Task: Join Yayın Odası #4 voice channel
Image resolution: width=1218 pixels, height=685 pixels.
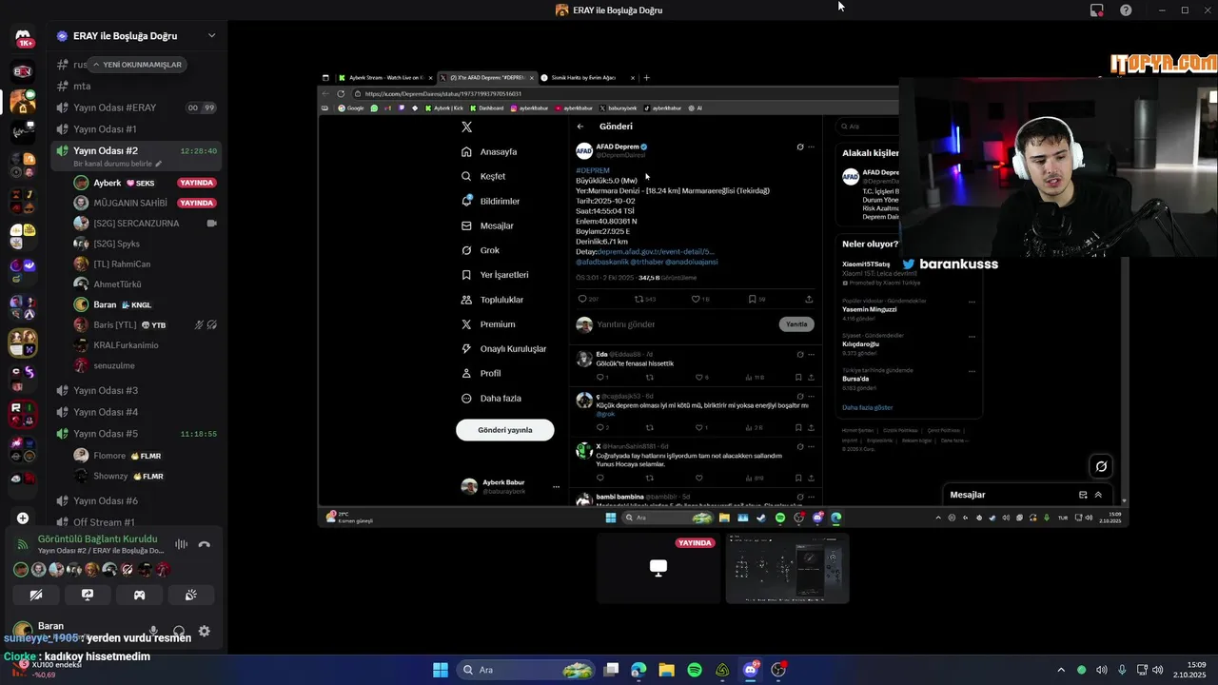Action: [x=136, y=412]
